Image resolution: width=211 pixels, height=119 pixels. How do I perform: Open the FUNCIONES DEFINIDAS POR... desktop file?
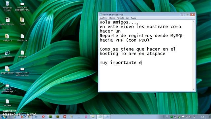click(22, 7)
